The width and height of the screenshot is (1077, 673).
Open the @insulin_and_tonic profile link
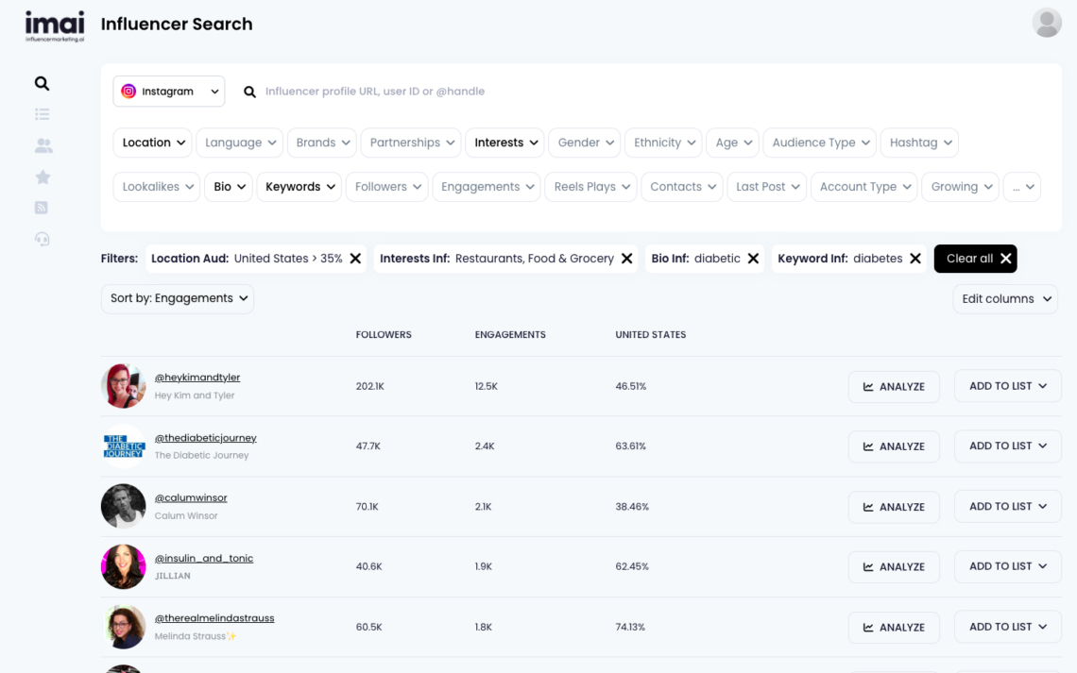pyautogui.click(x=204, y=558)
